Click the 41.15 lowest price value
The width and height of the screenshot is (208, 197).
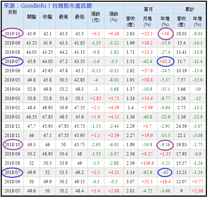[79, 52]
